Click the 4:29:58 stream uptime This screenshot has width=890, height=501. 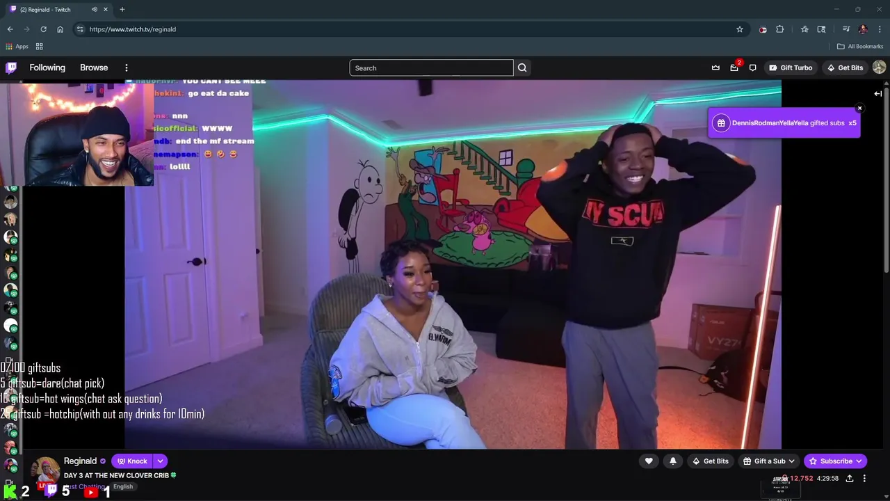(827, 479)
